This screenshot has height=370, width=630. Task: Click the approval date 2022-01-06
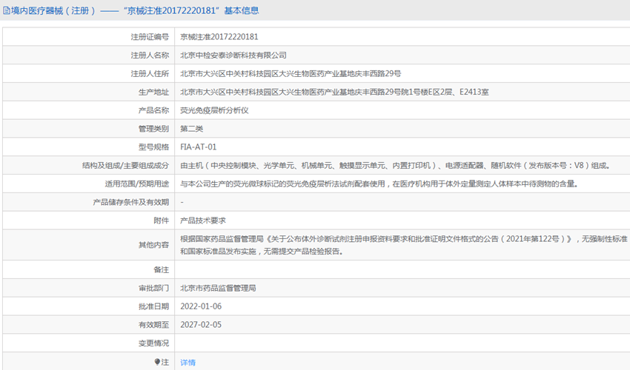[201, 306]
